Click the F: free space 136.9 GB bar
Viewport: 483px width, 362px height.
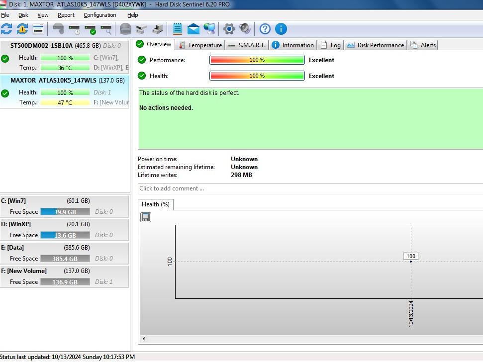(65, 282)
